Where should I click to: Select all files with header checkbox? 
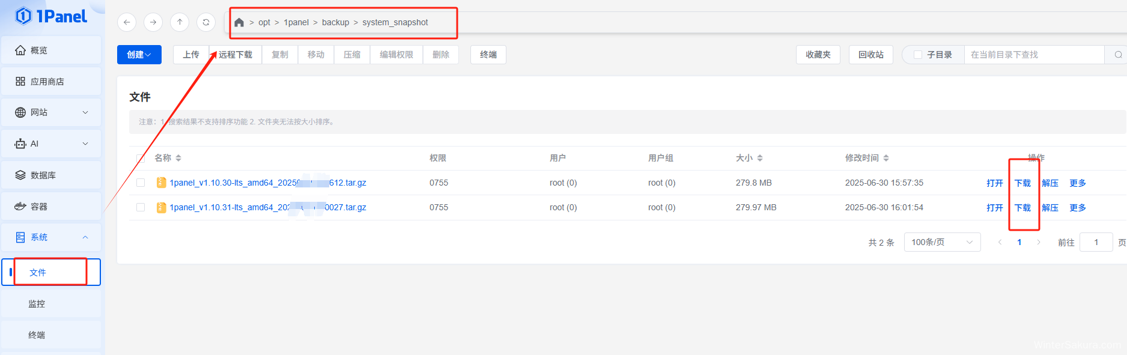point(141,159)
